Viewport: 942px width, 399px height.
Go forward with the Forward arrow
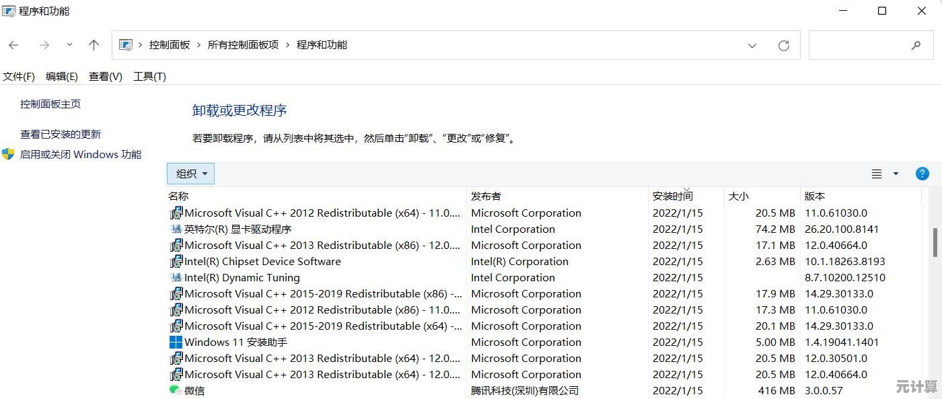pos(44,45)
